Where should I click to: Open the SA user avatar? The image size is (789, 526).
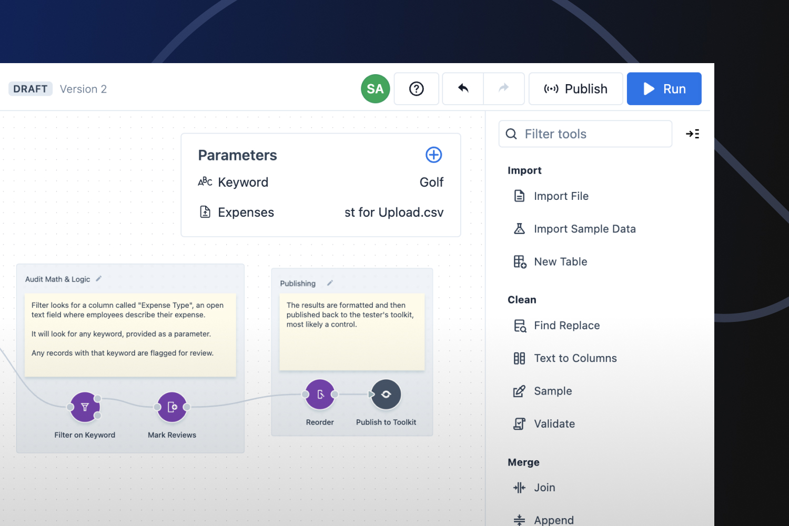(x=375, y=89)
